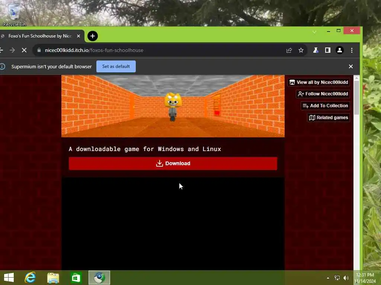Open the browser three-dot menu
Viewport: 381px width, 285px height.
tap(352, 50)
